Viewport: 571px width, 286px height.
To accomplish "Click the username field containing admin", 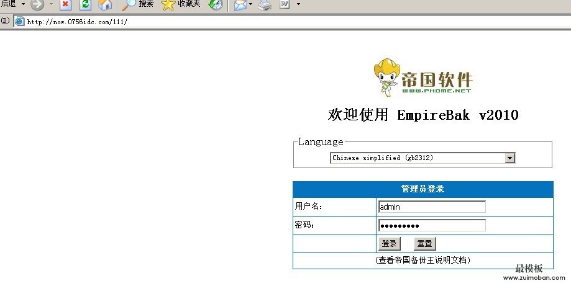I will 432,207.
